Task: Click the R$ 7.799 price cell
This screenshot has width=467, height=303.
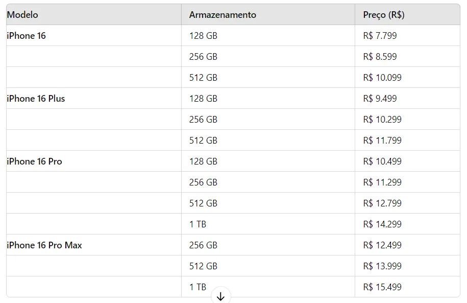Action: (x=407, y=35)
